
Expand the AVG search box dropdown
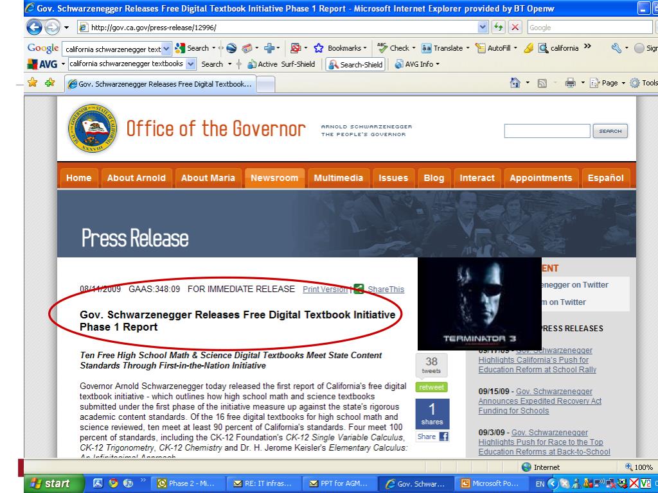coord(191,64)
